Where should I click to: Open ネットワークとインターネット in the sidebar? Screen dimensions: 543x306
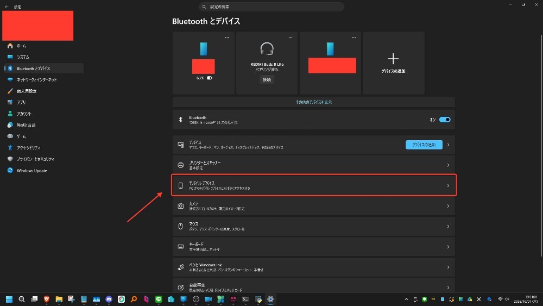(43, 80)
